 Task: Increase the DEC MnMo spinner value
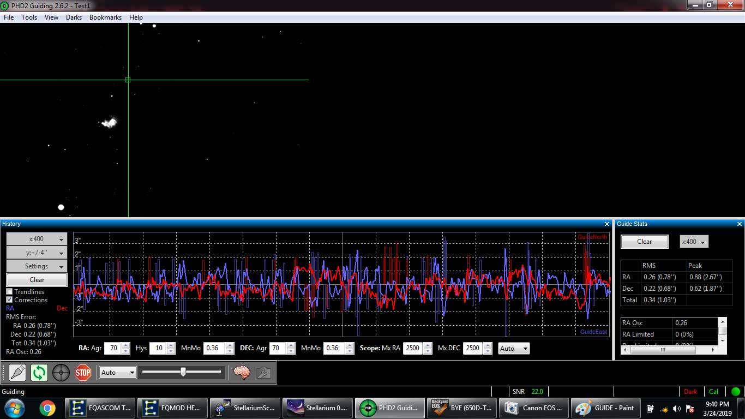pos(350,345)
